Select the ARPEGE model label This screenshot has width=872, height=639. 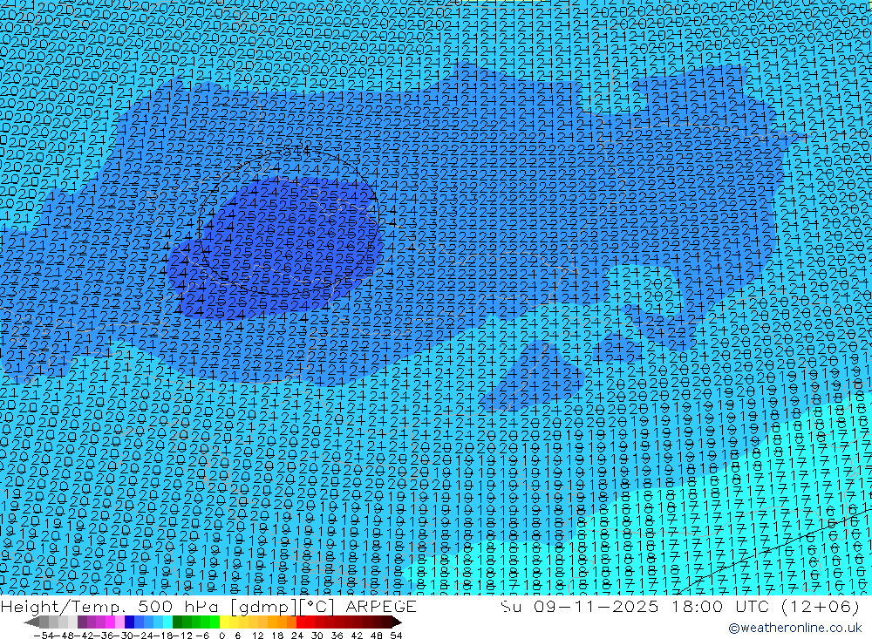381,606
